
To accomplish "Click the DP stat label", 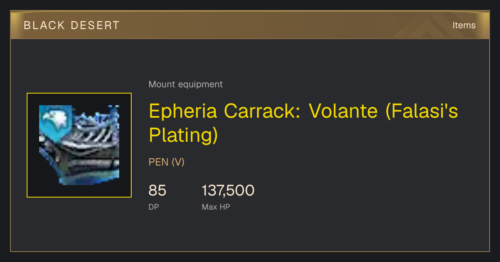I will coord(154,207).
